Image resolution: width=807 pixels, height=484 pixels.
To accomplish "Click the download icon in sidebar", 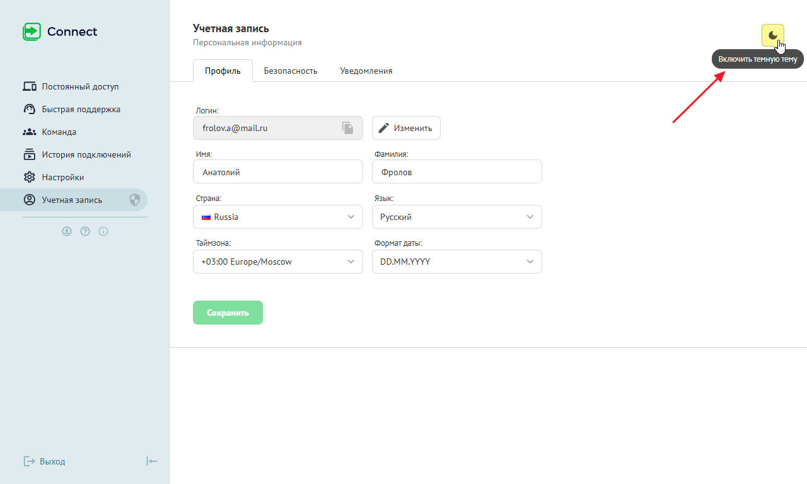I will (67, 231).
